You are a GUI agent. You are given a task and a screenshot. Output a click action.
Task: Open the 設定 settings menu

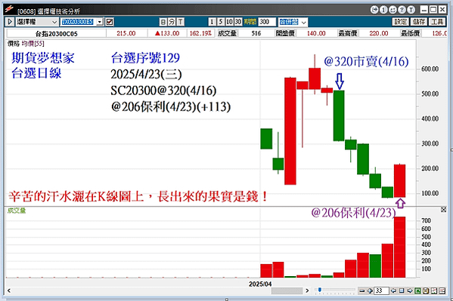coord(400,22)
